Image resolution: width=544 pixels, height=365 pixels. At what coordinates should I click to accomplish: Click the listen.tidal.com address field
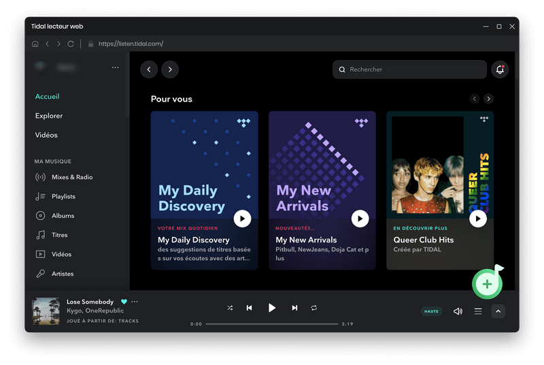(131, 44)
